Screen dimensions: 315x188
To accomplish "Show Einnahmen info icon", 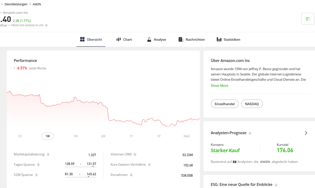I will (x=131, y=175).
